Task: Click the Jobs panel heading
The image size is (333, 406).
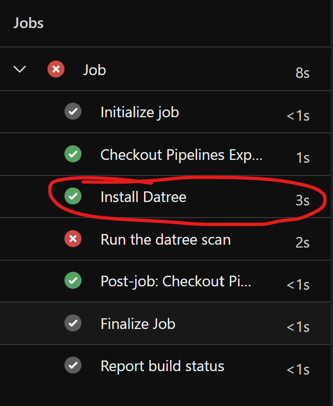Action: click(29, 23)
